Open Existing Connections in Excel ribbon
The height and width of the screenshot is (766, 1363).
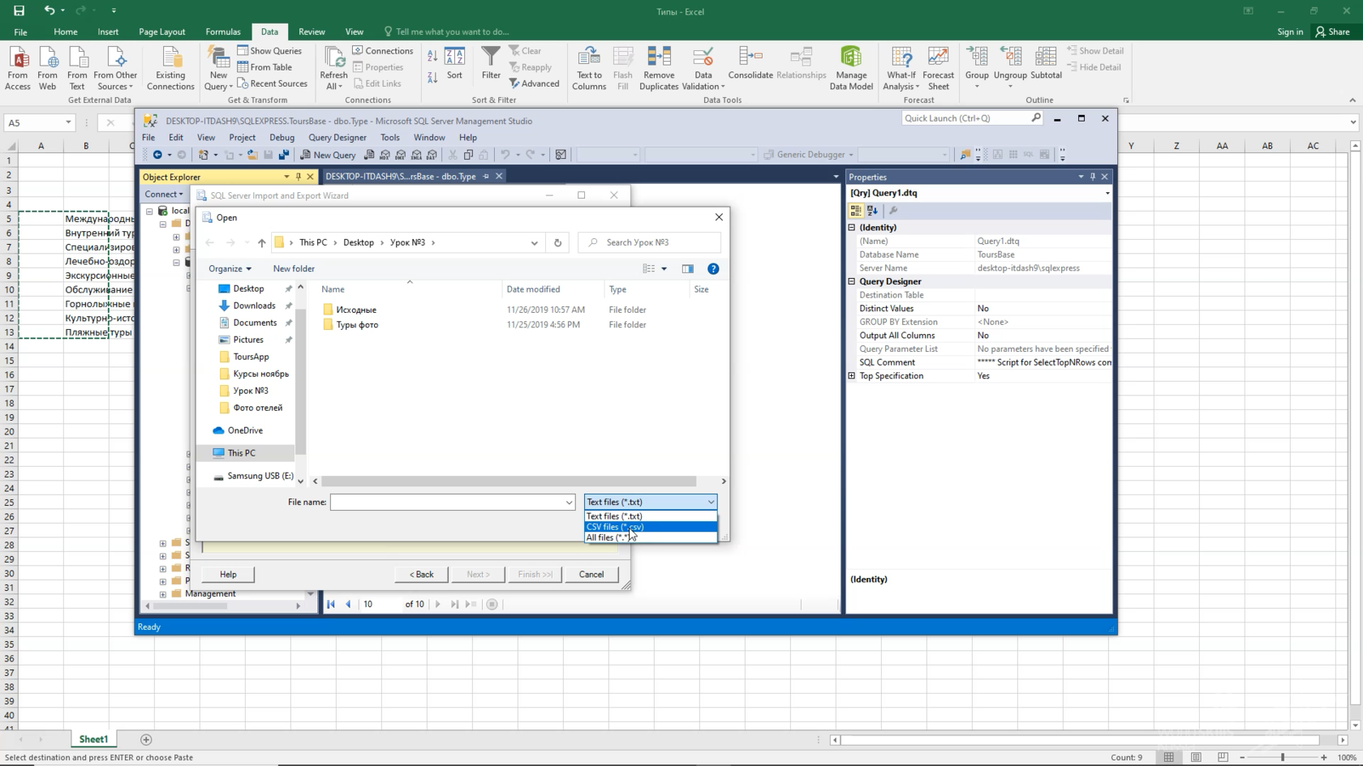pyautogui.click(x=170, y=68)
